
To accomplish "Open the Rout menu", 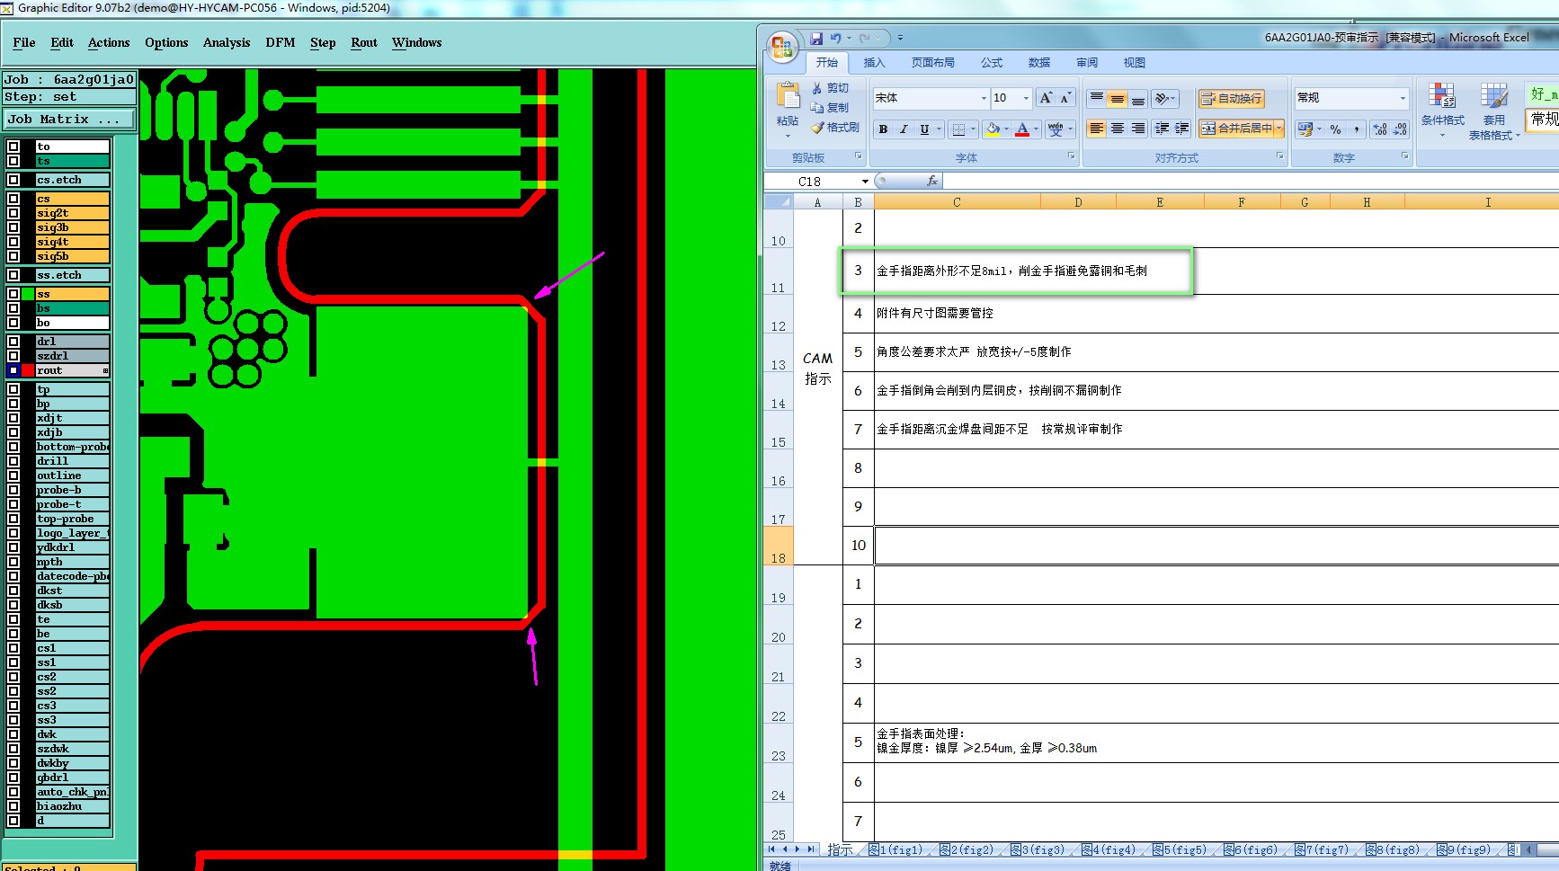I will pyautogui.click(x=364, y=42).
